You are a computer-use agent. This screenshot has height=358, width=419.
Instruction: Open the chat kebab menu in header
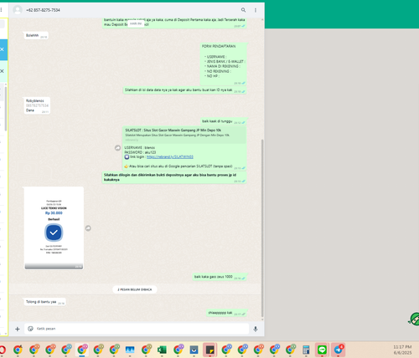point(256,10)
